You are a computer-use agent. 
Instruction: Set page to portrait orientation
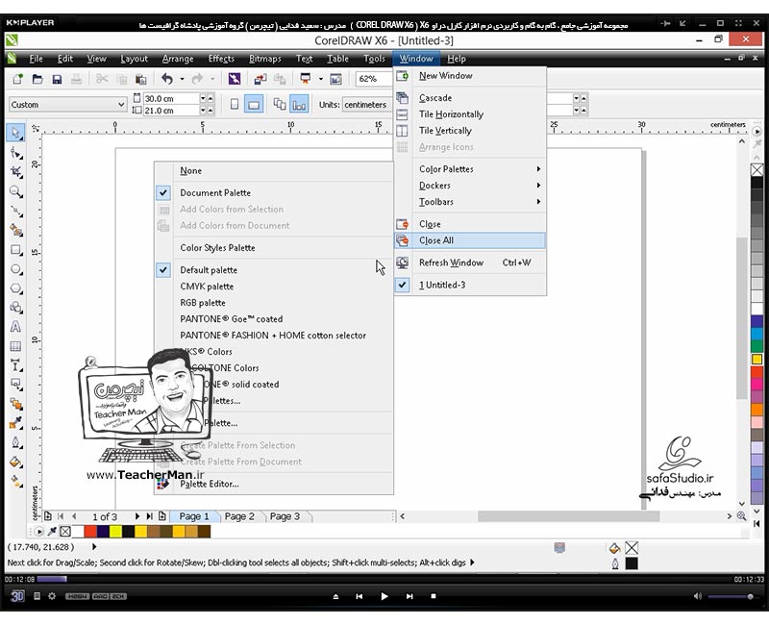tap(235, 104)
